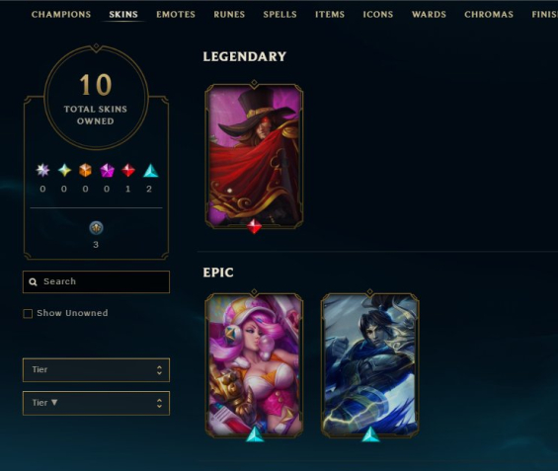This screenshot has width=558, height=471.
Task: Go to the Chromas tab
Action: point(489,14)
